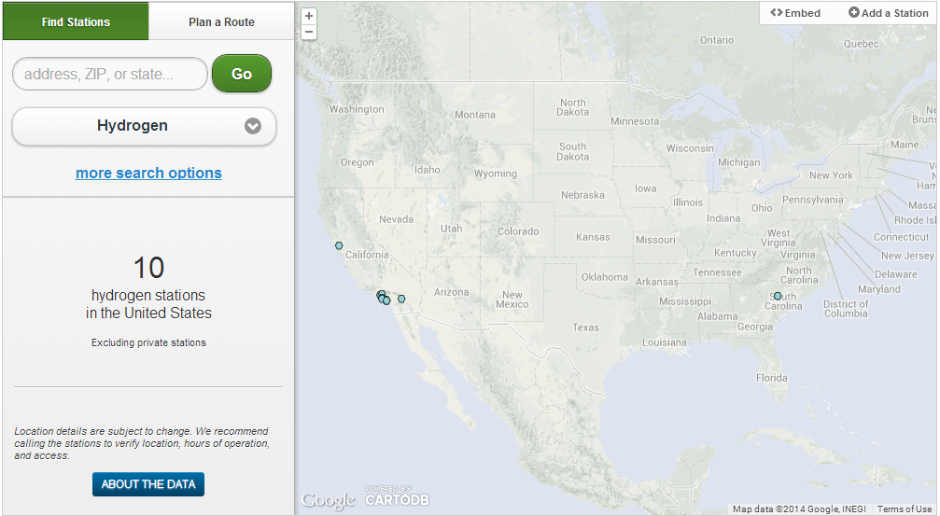Select the South Carolina station marker
940x516 pixels.
click(778, 296)
